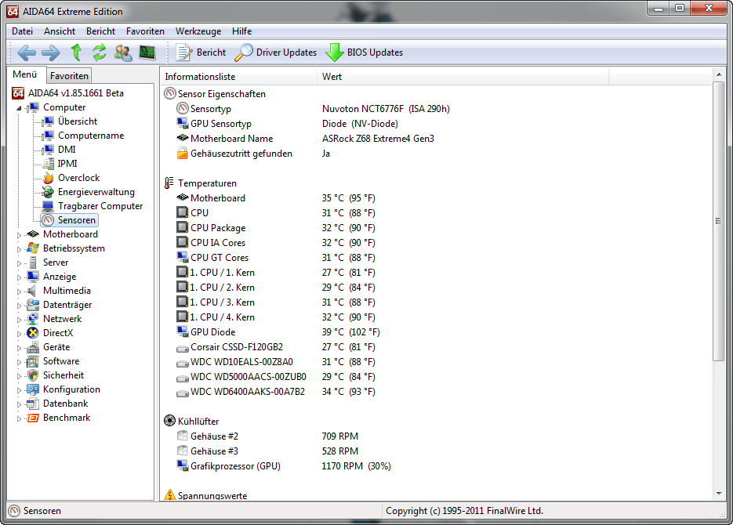Screen dimensions: 733x525
Task: Click the Kühllüfter fan icon
Action: [x=169, y=421]
